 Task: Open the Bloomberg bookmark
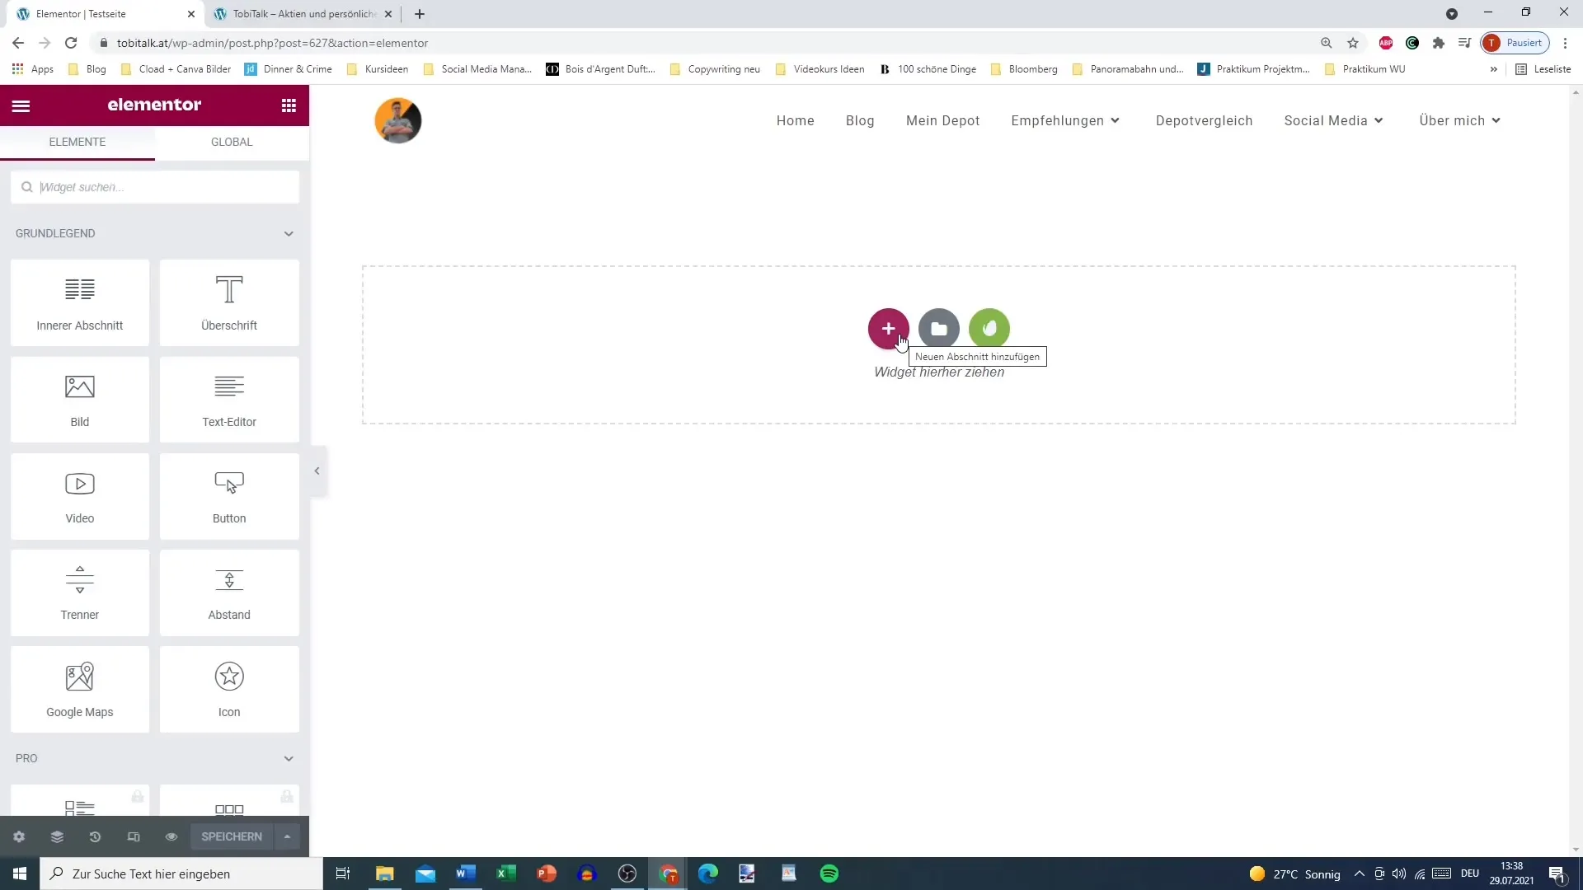point(1024,69)
